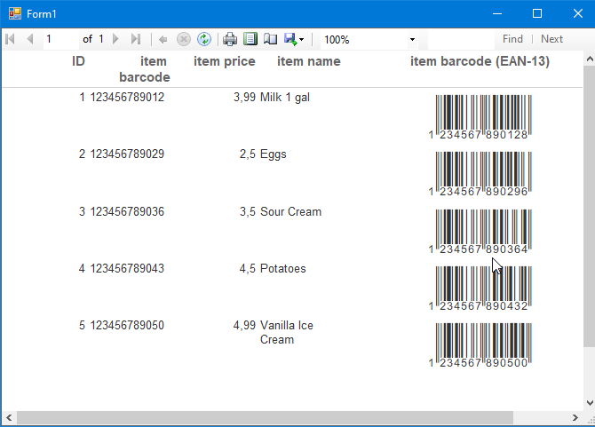595x427 pixels.
Task: Click the Next search link
Action: click(x=551, y=39)
